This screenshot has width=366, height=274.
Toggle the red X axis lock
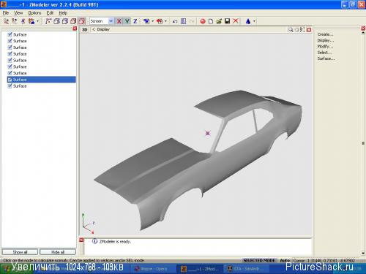point(119,21)
